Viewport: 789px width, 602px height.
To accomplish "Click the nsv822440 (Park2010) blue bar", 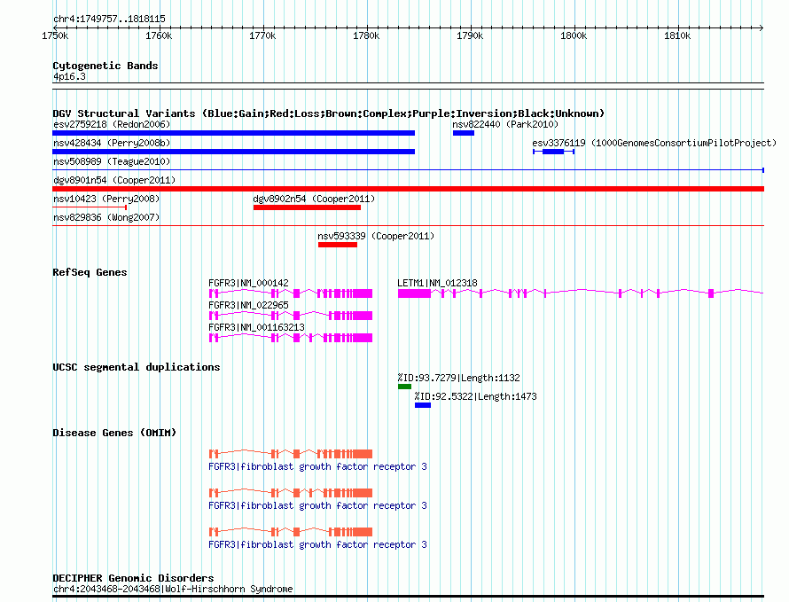I will (464, 133).
